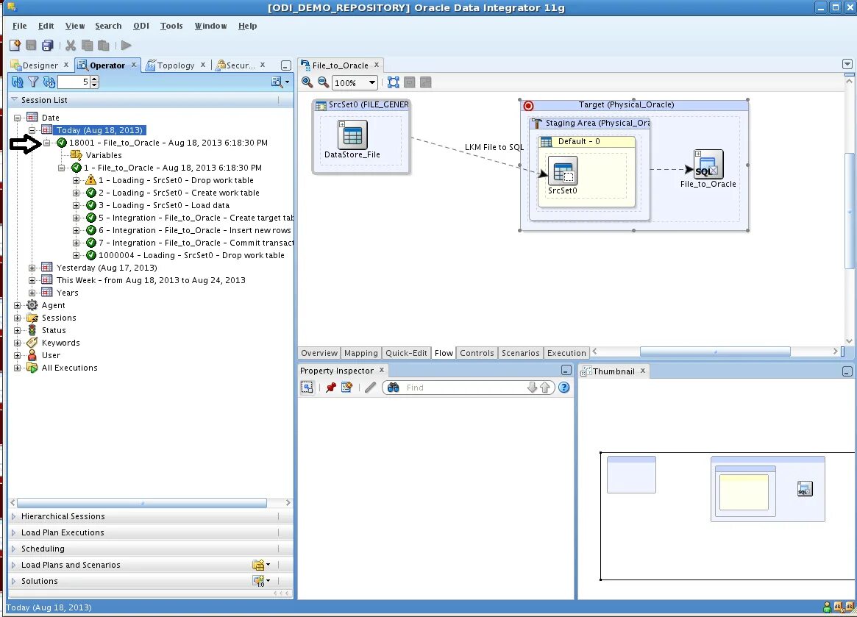Click the Paste toolbar icon

[103, 46]
